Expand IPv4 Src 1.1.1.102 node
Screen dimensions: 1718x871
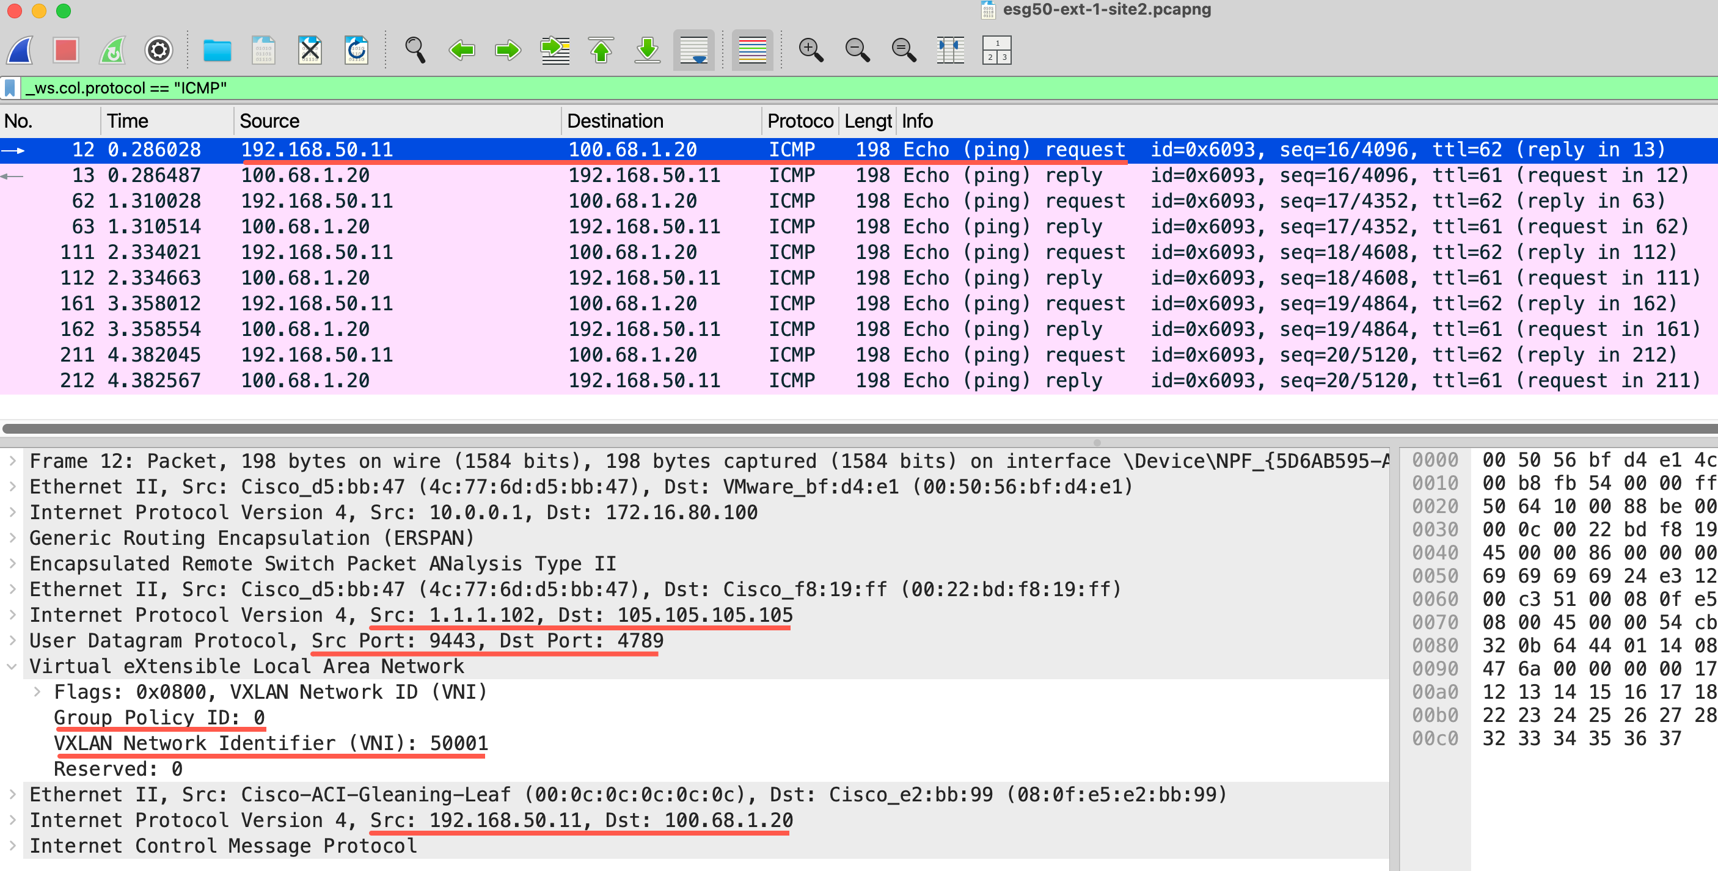tap(12, 615)
